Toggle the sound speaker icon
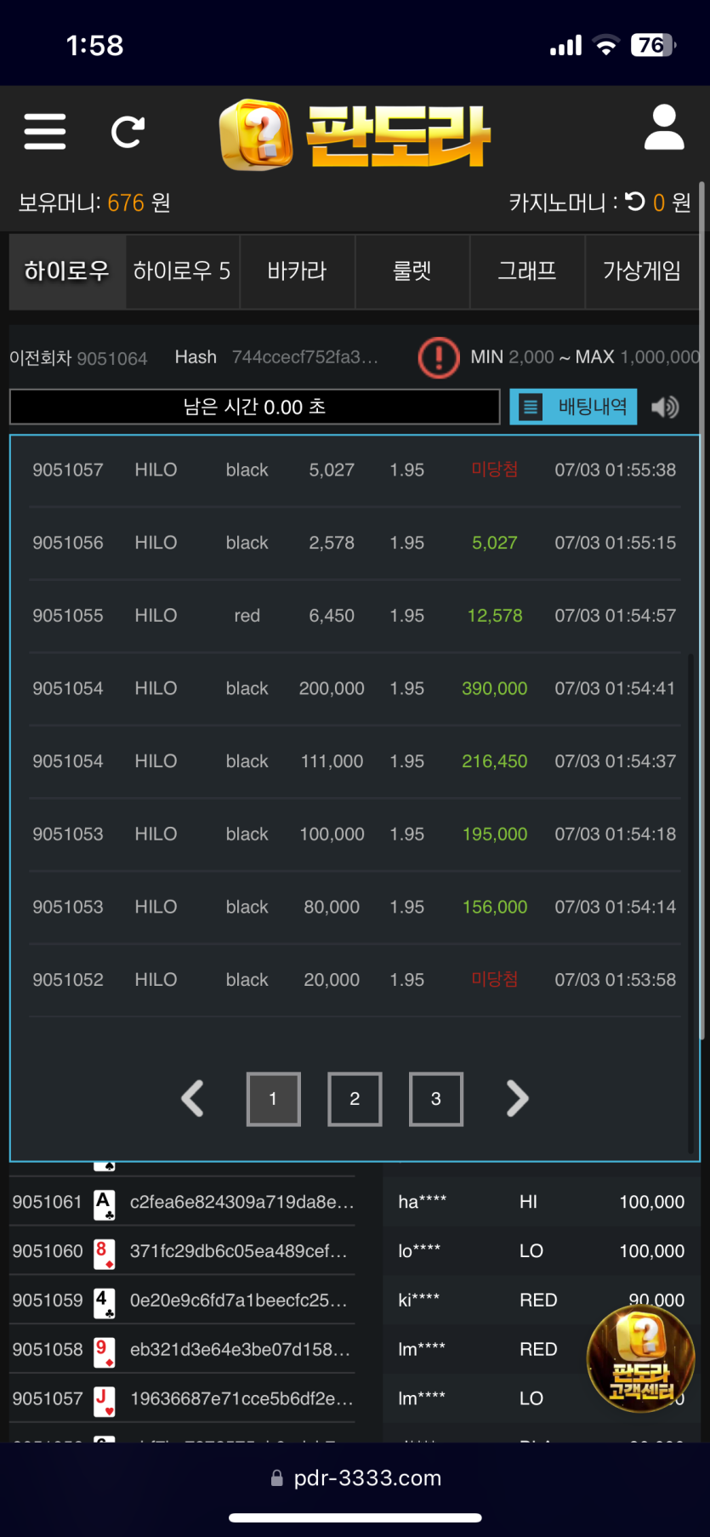The width and height of the screenshot is (710, 1537). [665, 407]
